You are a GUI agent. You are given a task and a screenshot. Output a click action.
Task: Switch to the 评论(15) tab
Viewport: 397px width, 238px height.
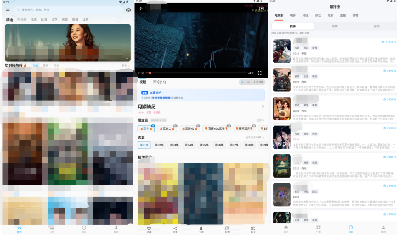click(x=159, y=82)
